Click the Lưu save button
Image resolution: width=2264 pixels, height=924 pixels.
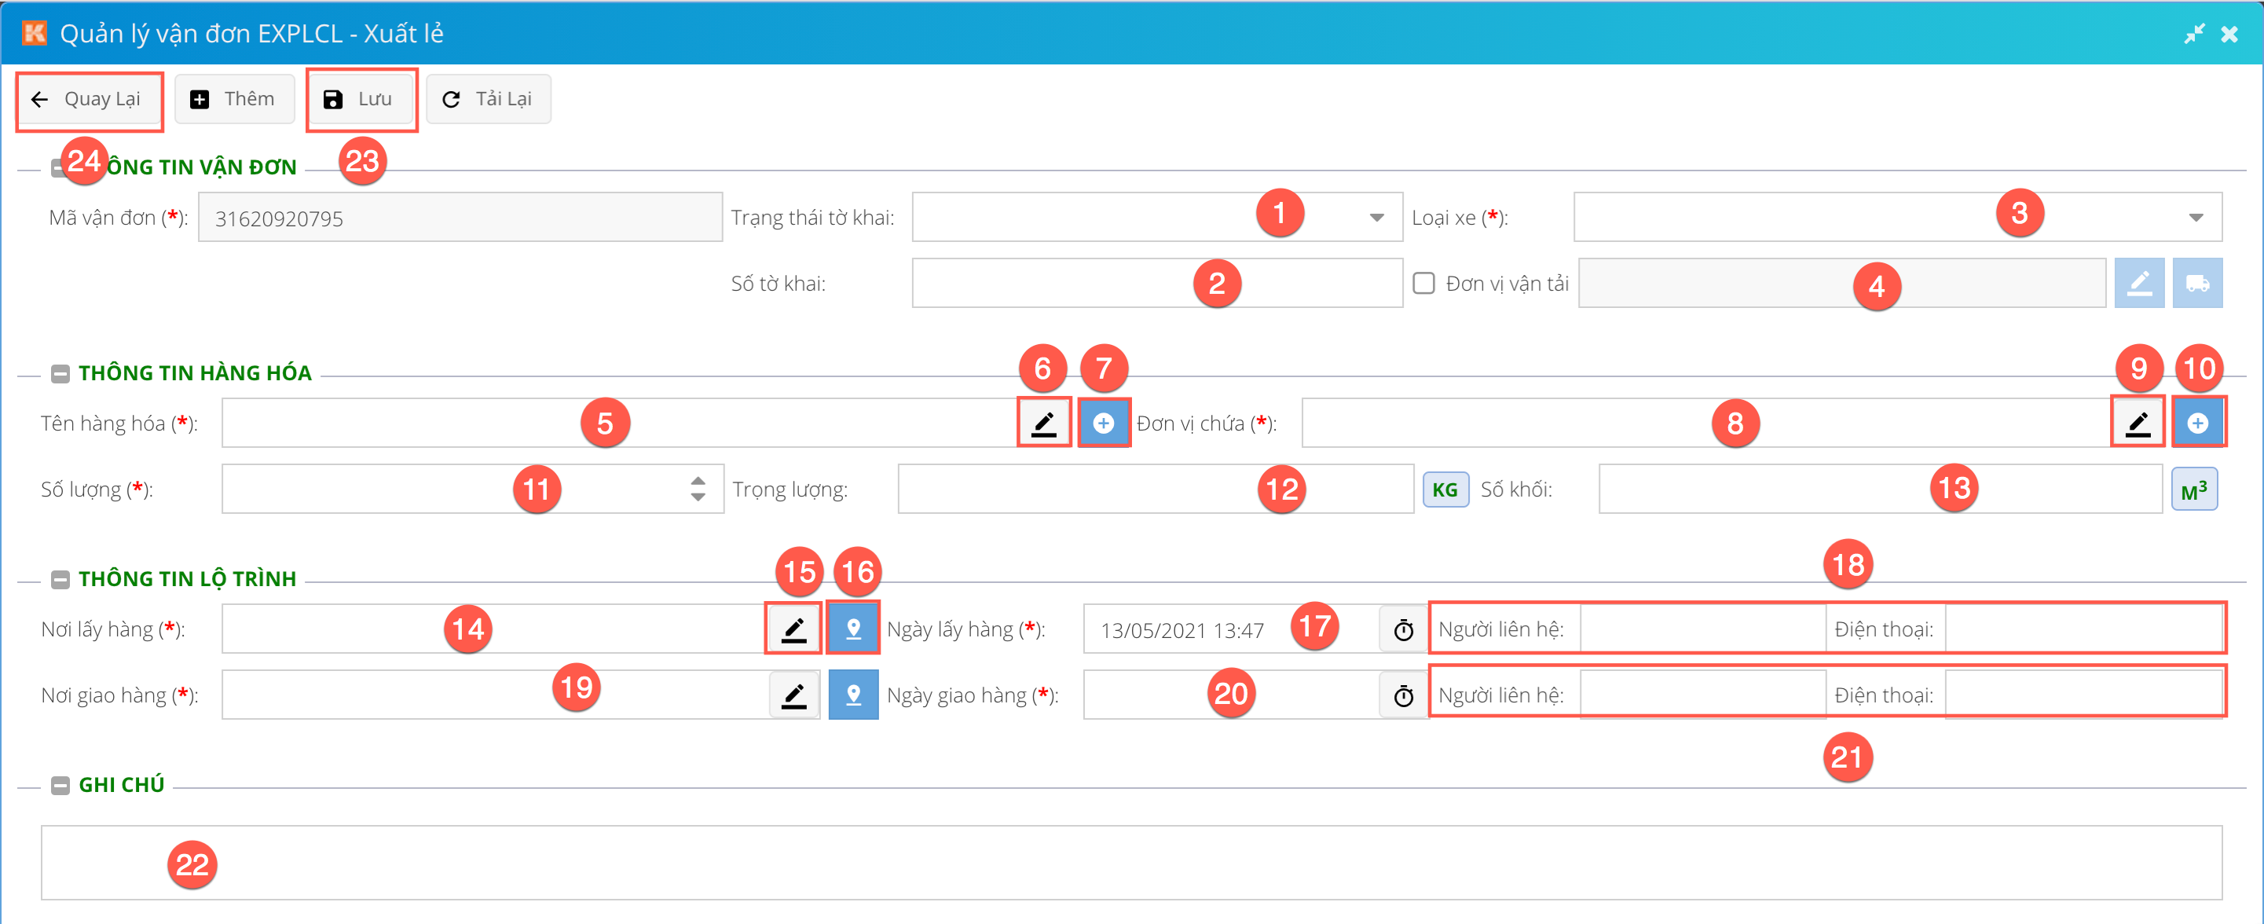point(360,99)
